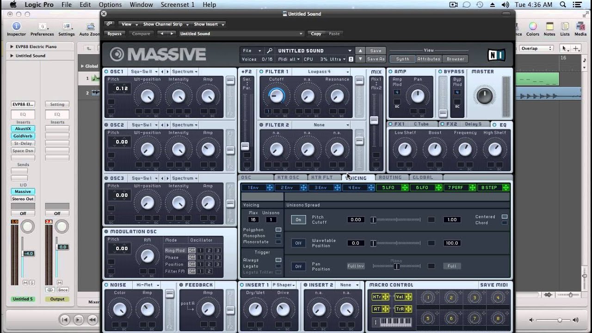The height and width of the screenshot is (333, 592).
Task: Open Filter 2 None type dropdown
Action: (321, 125)
